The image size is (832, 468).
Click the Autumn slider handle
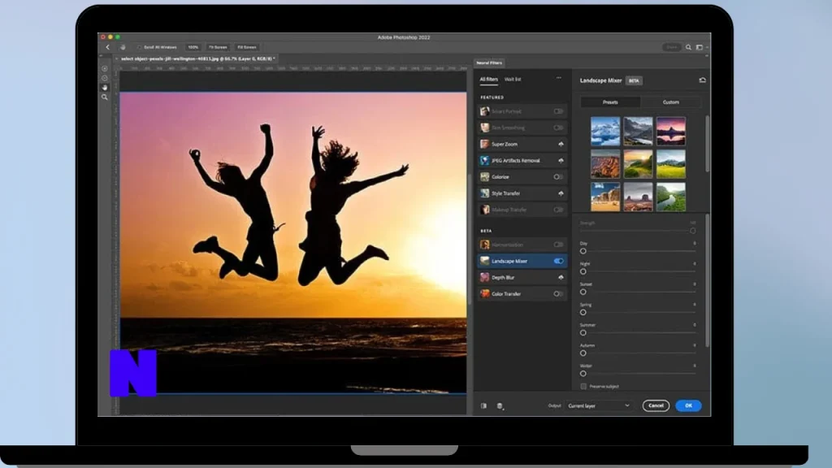tap(583, 353)
